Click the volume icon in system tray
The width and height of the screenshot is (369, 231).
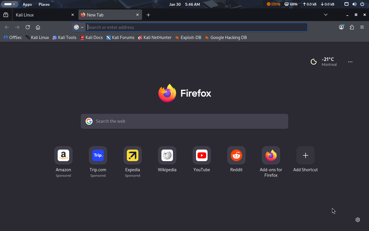[x=354, y=4]
